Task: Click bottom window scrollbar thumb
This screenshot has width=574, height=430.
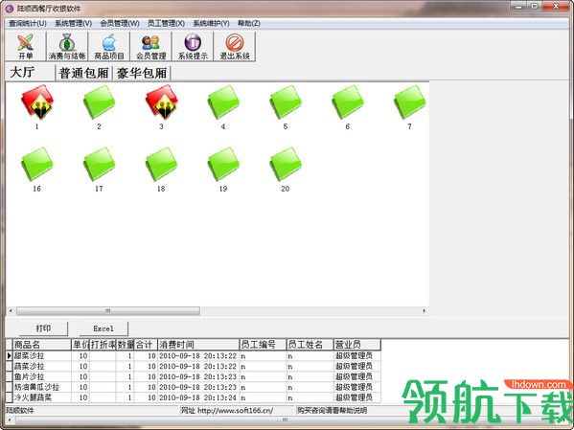Action: coord(285,419)
